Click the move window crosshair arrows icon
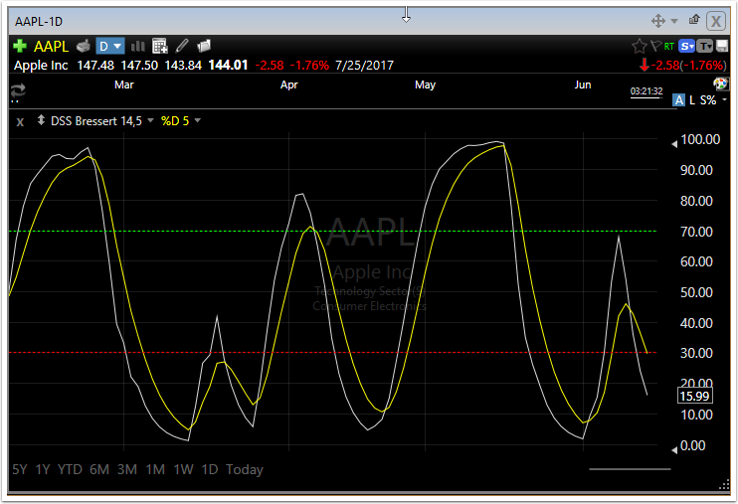The height and width of the screenshot is (504, 738). [658, 21]
